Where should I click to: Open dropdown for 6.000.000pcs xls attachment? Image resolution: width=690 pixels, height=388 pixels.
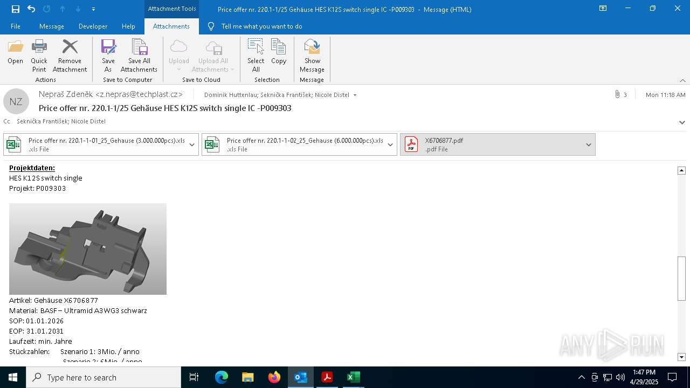click(390, 144)
